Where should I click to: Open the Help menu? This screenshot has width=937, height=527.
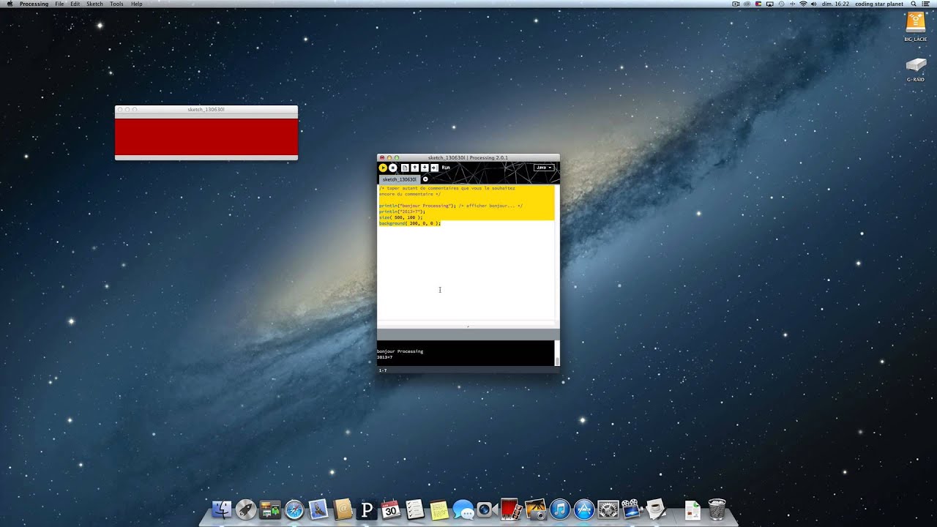tap(136, 4)
